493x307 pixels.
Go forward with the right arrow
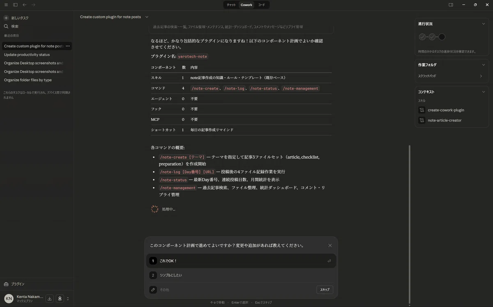point(33,5)
